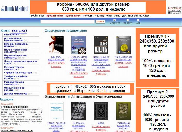Click '30 UAH / купить' link

click(56, 63)
